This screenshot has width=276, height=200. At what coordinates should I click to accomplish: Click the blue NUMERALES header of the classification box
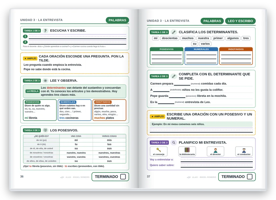point(201,49)
